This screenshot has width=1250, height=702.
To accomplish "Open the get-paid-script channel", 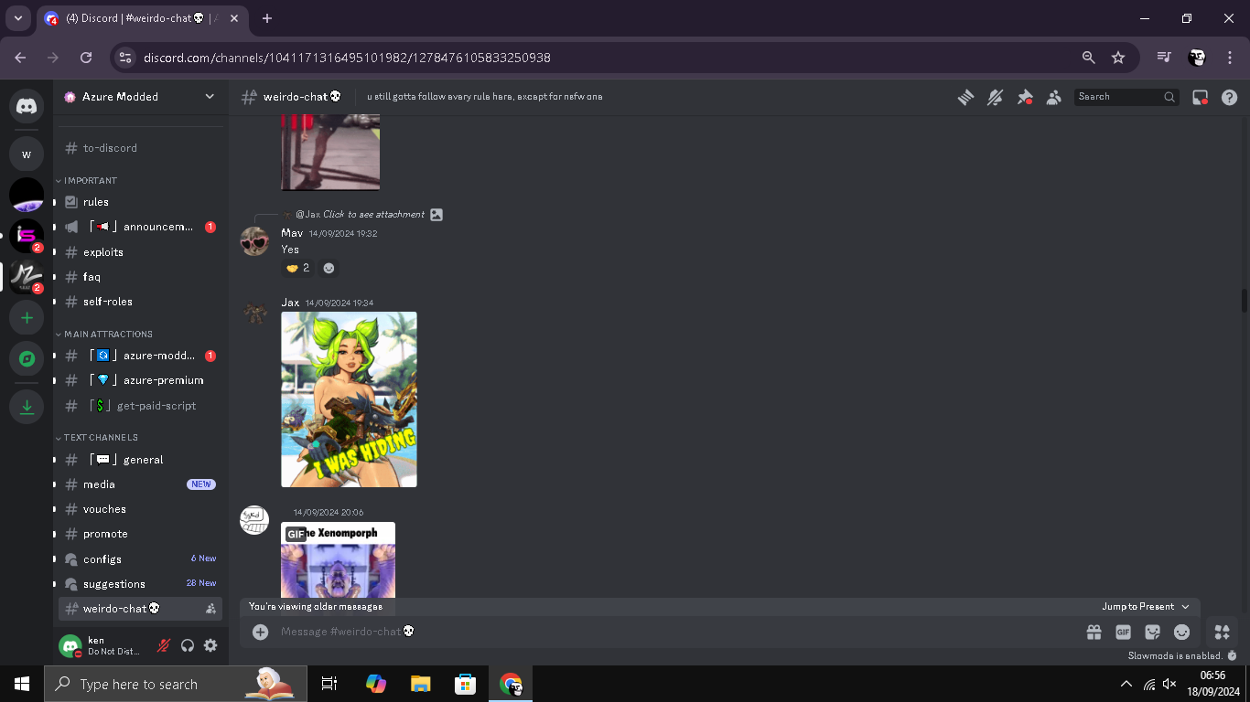I will click(x=141, y=406).
